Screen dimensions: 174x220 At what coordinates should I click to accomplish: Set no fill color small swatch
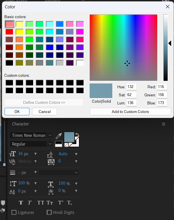[66, 145]
